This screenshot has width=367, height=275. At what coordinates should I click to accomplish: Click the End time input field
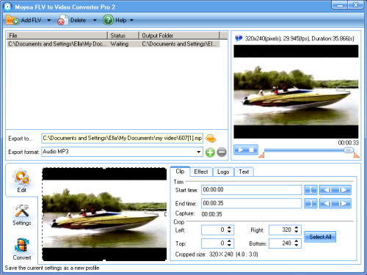click(x=251, y=203)
